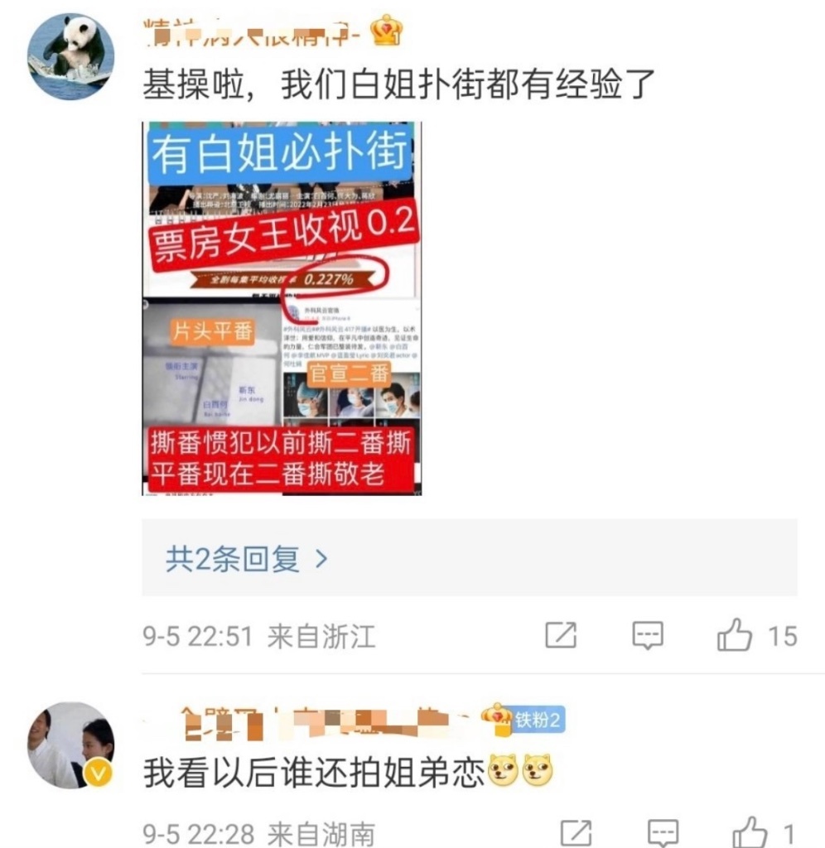Tap the 铁粉2 fan badge
825x848 pixels.
[x=537, y=720]
